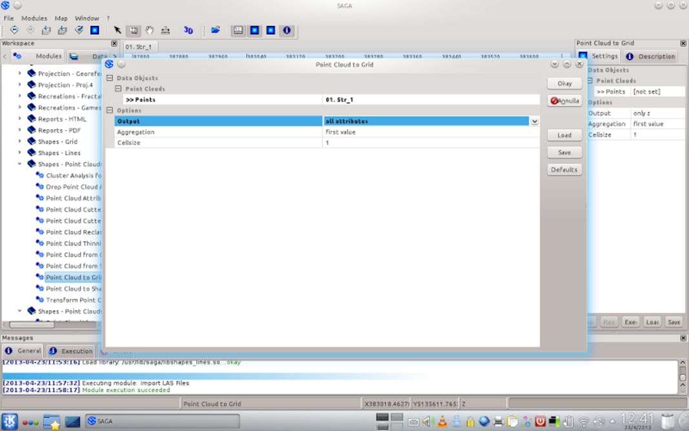Open VLC from the system tray
Screen dimensions: 689x431
pos(442,421)
